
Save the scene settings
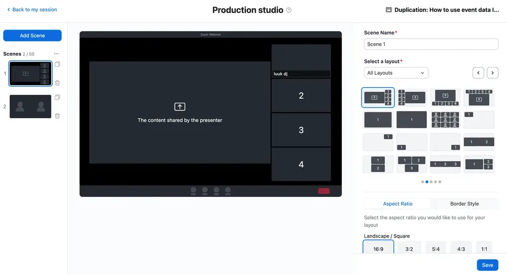click(487, 265)
